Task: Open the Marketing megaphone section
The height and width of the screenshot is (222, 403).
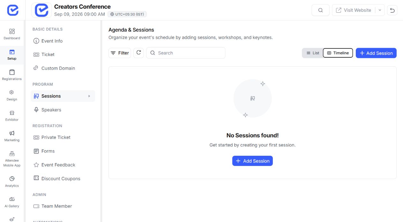Action: coord(12,136)
